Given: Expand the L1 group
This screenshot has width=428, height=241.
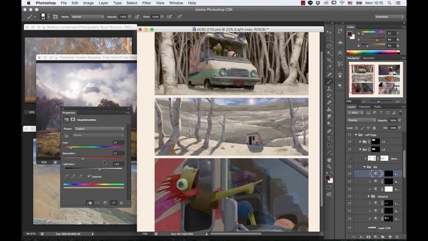Looking at the screenshot, I should (x=360, y=141).
